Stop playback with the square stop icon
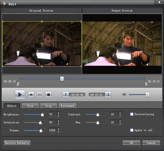This screenshot has width=164, height=151. (x=48, y=95)
